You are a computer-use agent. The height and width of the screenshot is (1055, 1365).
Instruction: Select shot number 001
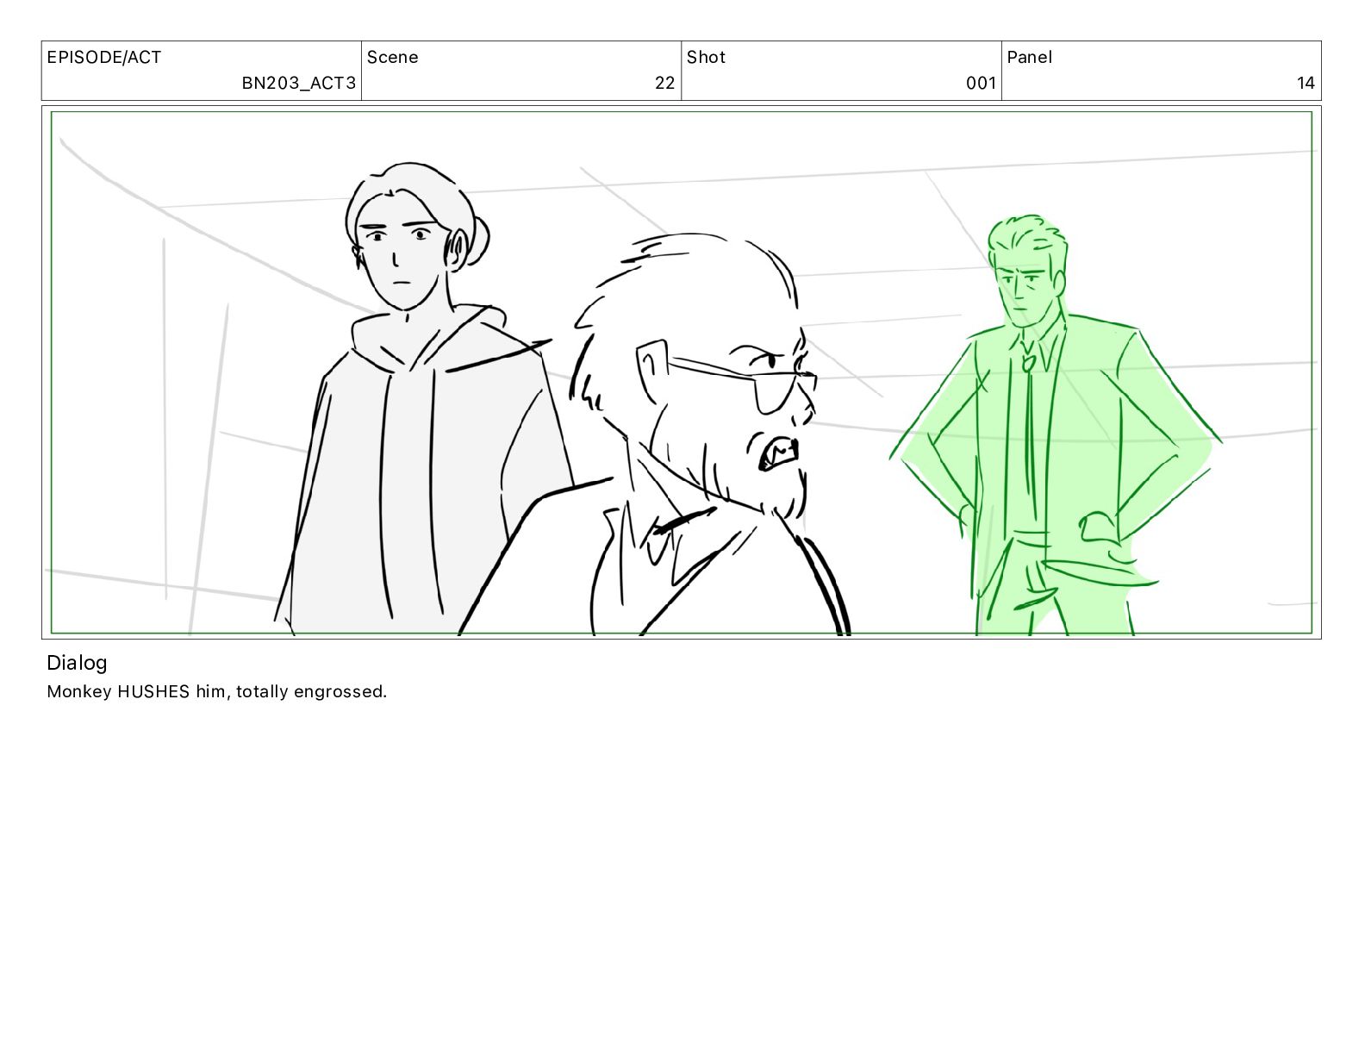(x=981, y=83)
